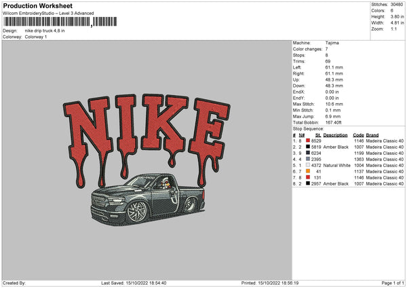The width and height of the screenshot is (407, 288).
Task: Select the Machine value 'Tajima'
Action: coord(332,43)
